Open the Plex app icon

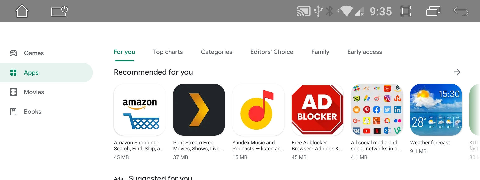pyautogui.click(x=199, y=110)
